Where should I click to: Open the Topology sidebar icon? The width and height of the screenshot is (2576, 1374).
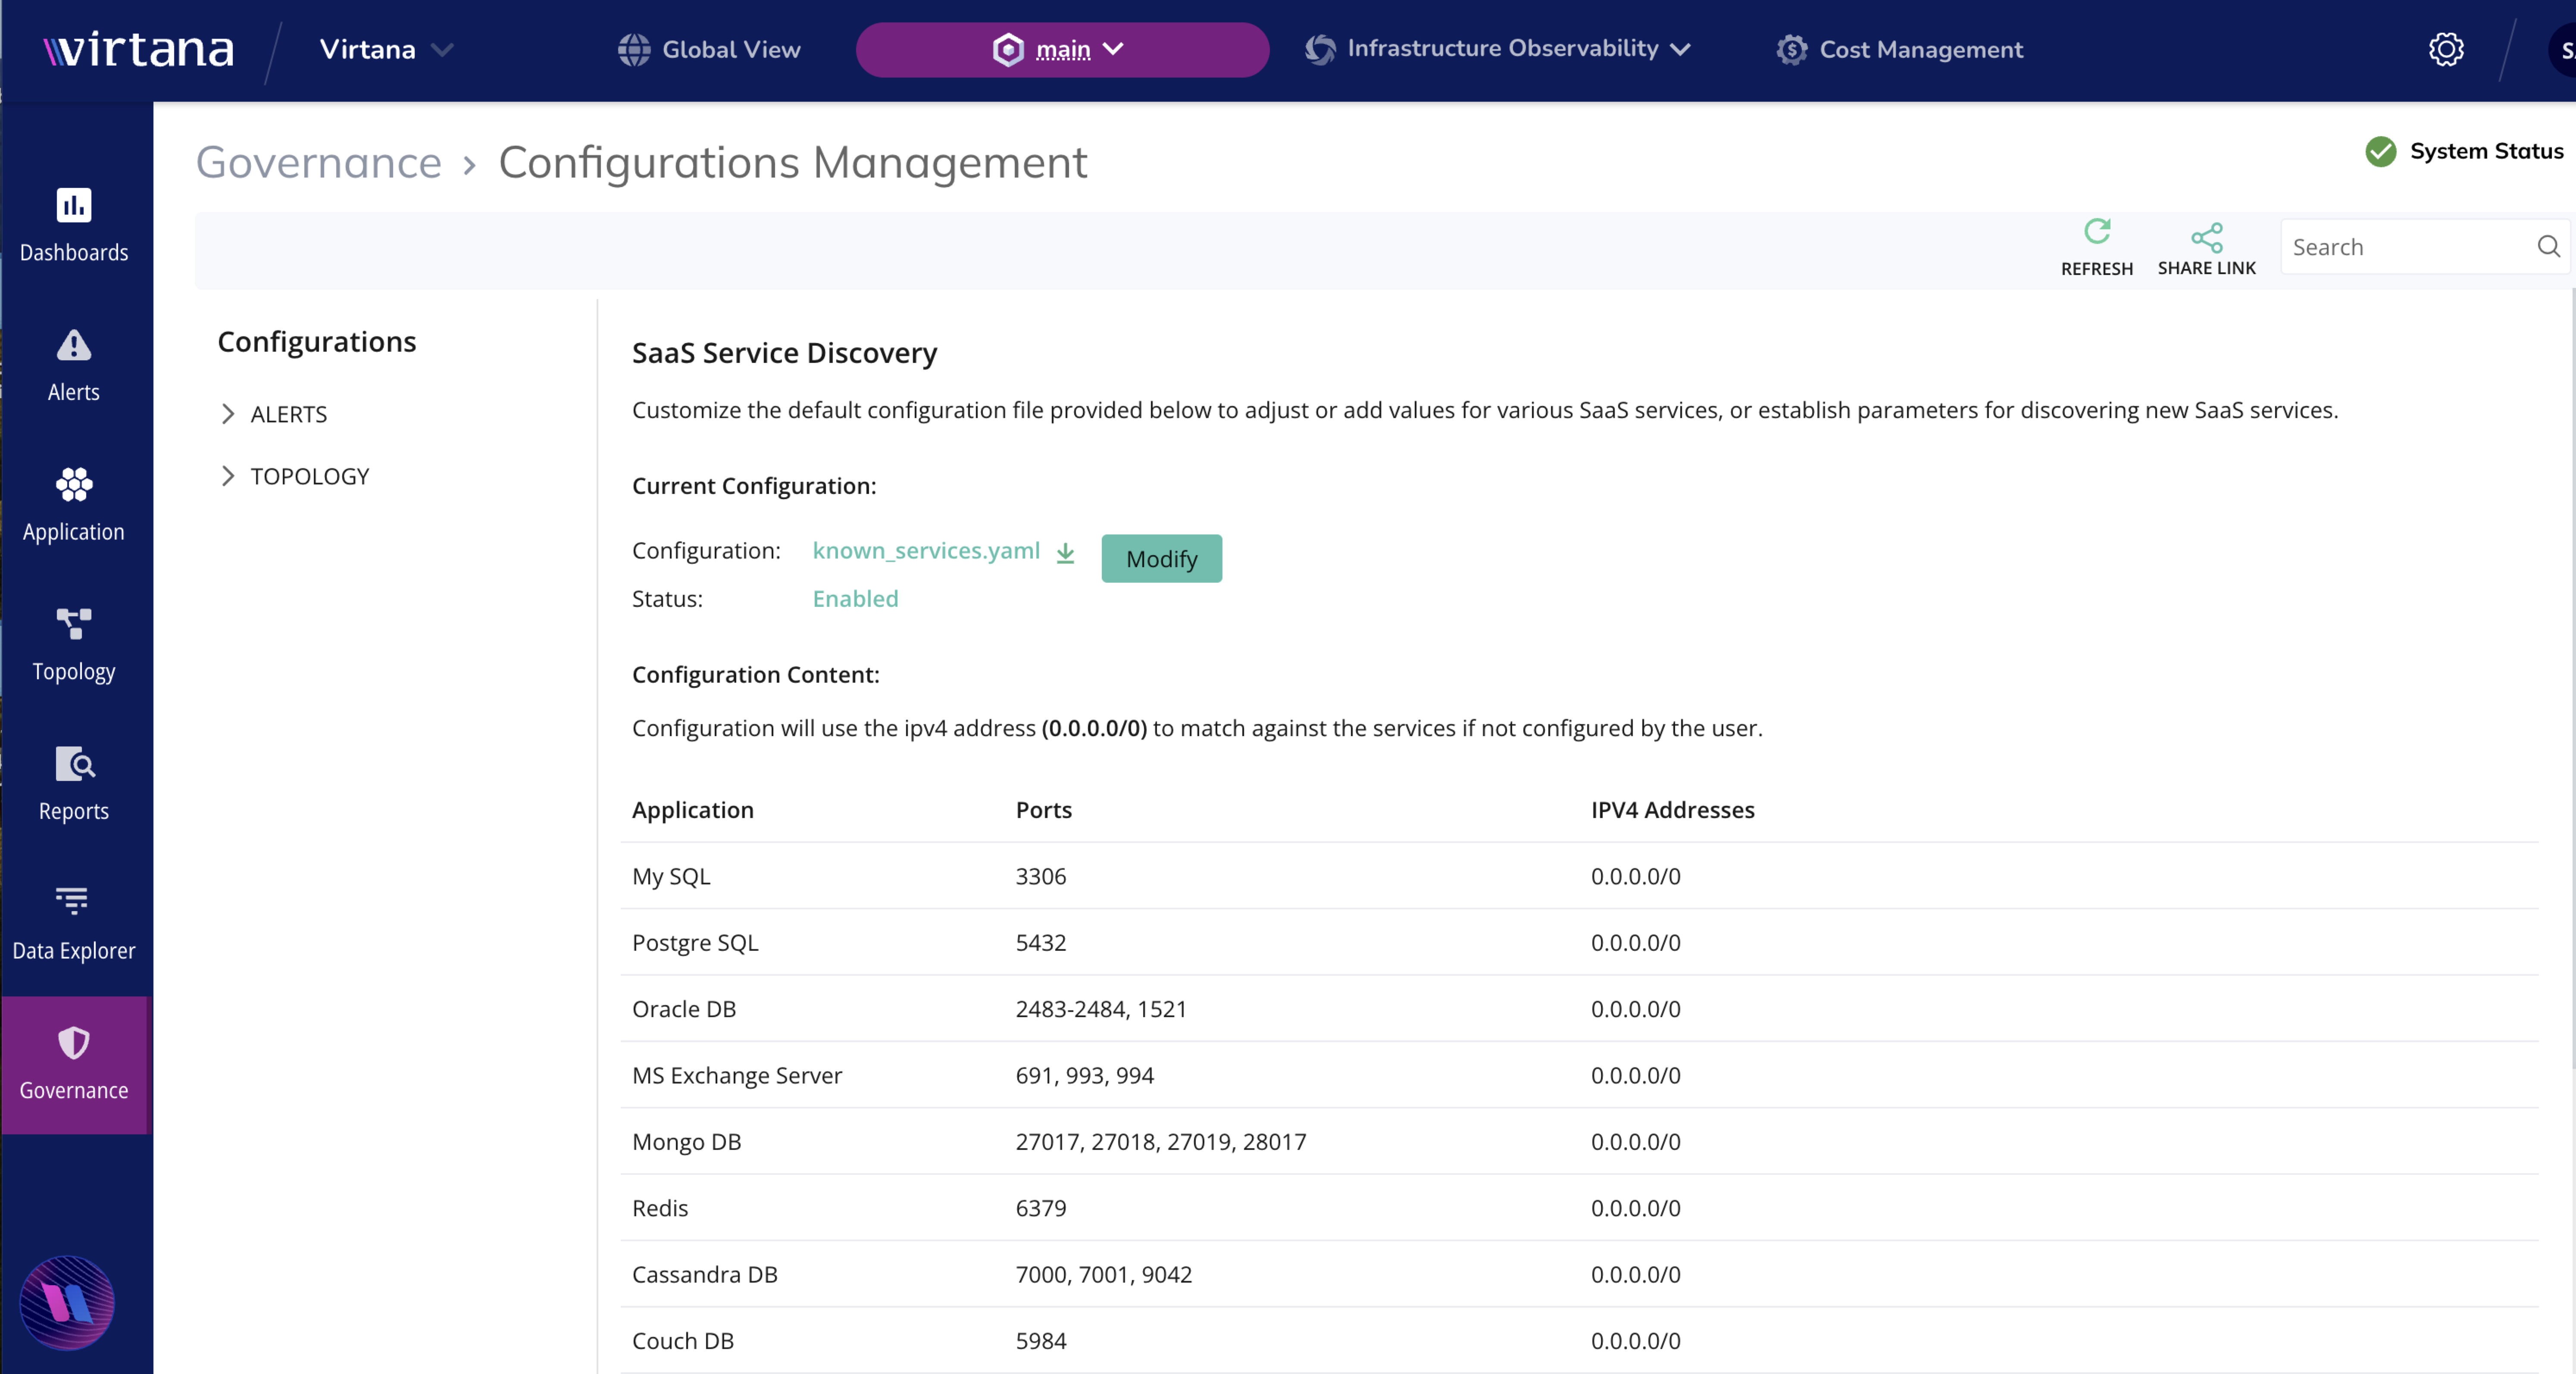click(x=74, y=624)
